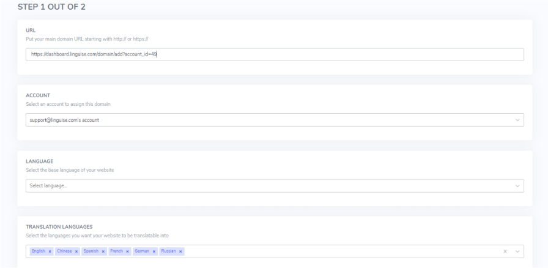Click the Spanish tag label
This screenshot has width=548, height=268.
[x=91, y=251]
